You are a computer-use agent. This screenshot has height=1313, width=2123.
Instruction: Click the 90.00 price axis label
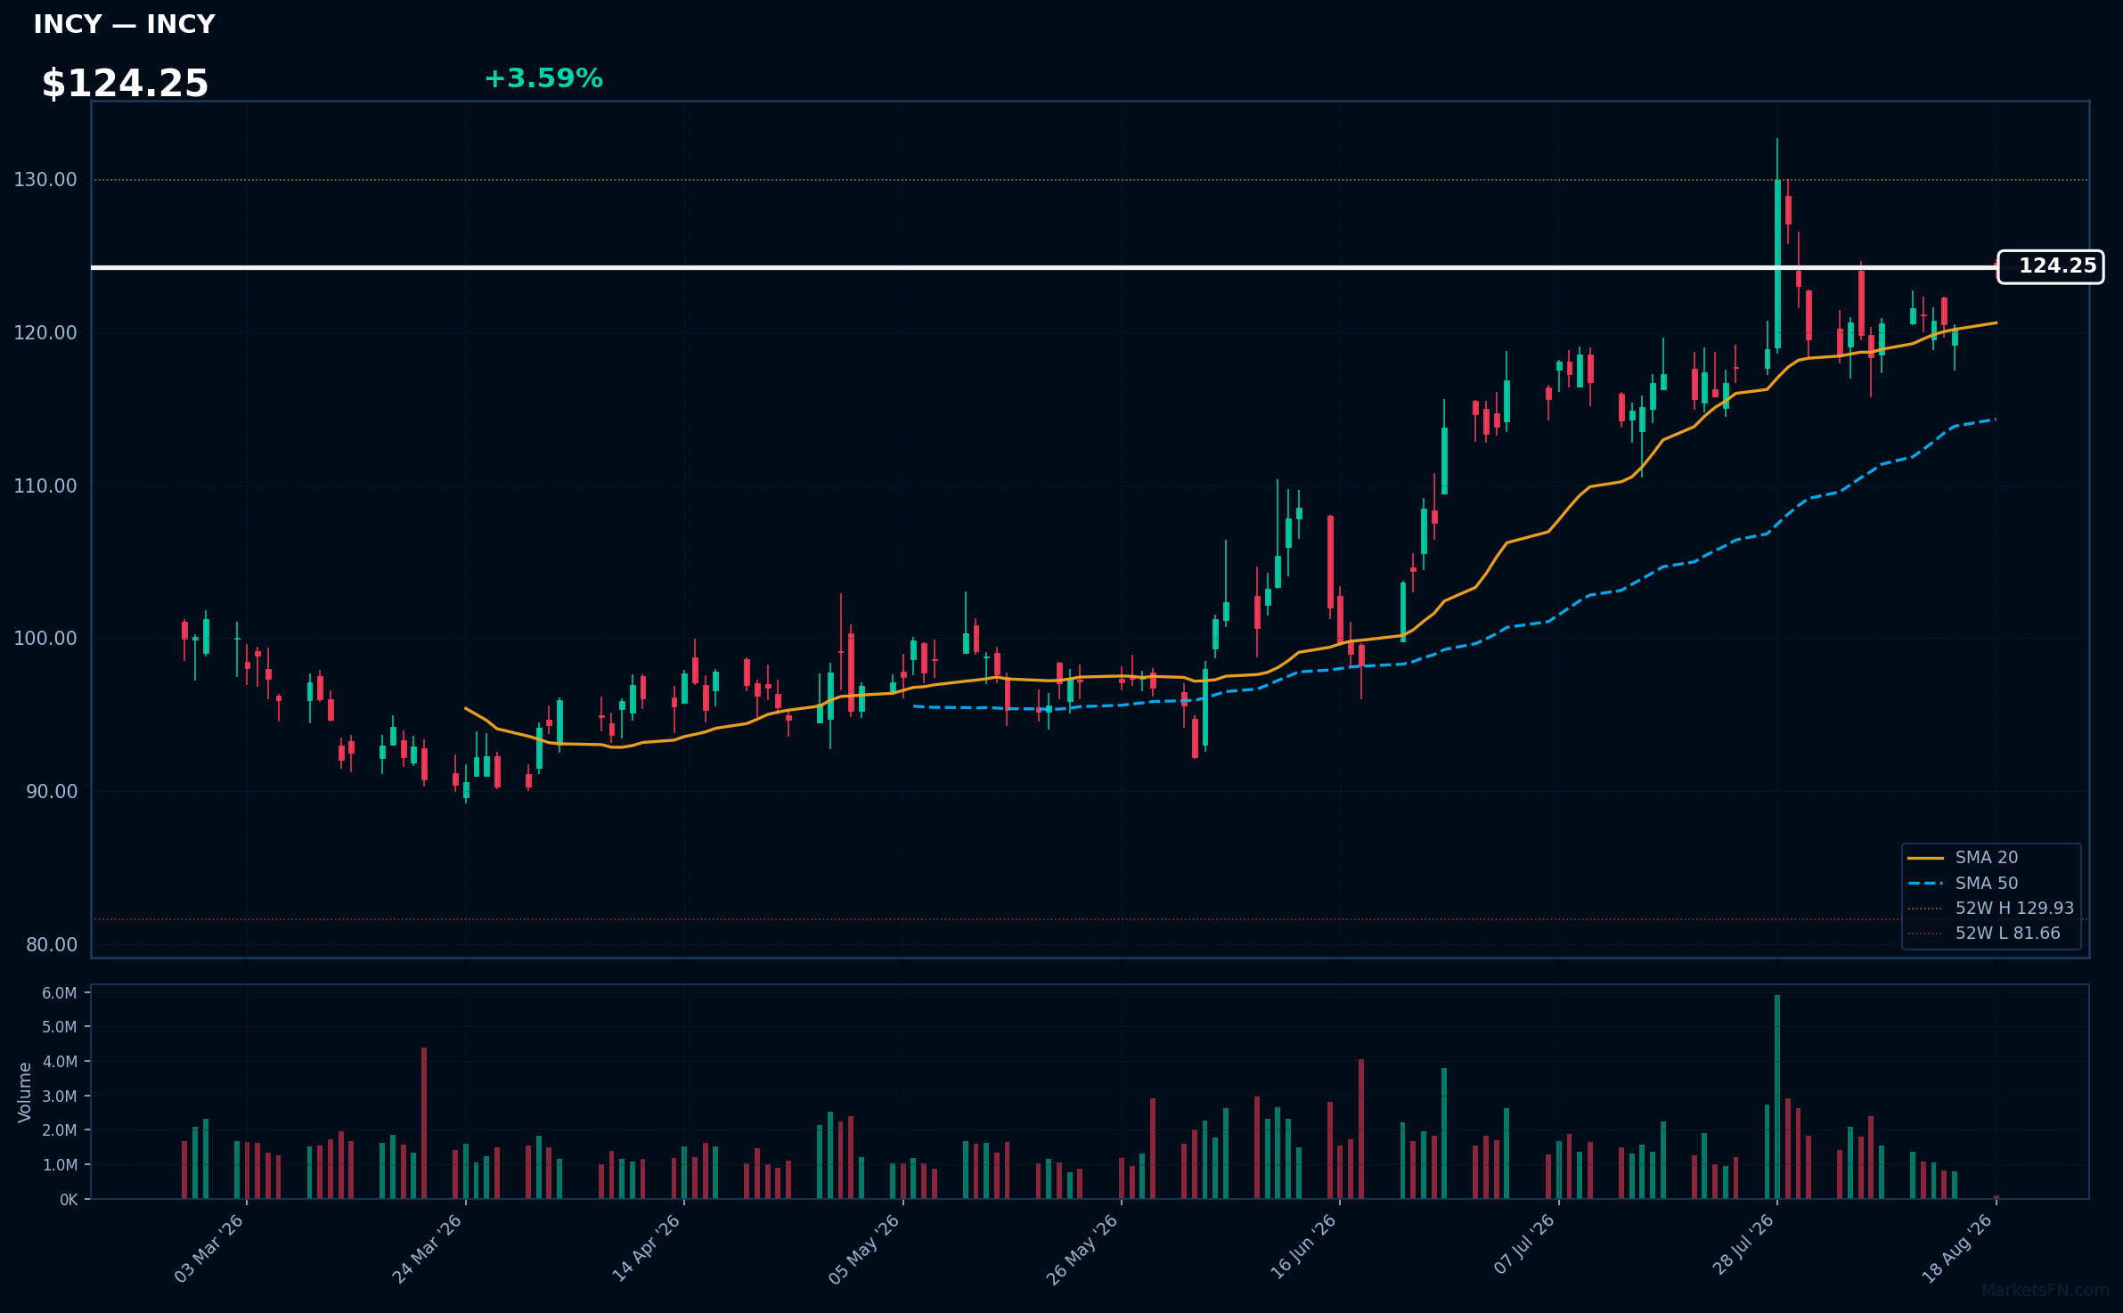tap(52, 792)
